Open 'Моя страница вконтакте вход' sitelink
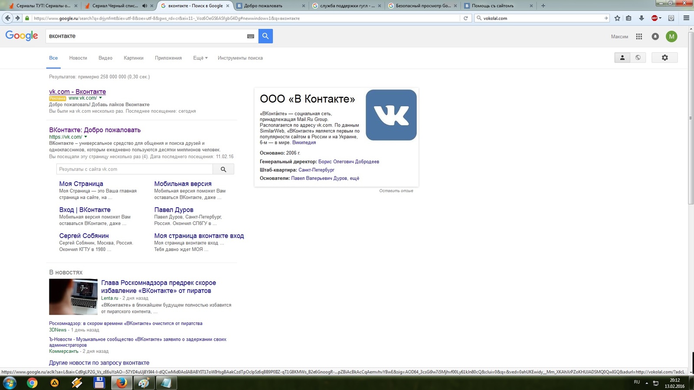This screenshot has height=390, width=694. [x=199, y=236]
